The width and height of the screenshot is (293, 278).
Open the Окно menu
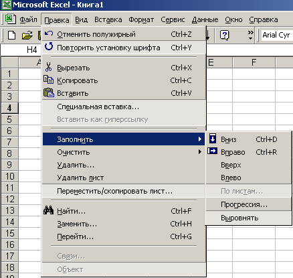point(233,19)
